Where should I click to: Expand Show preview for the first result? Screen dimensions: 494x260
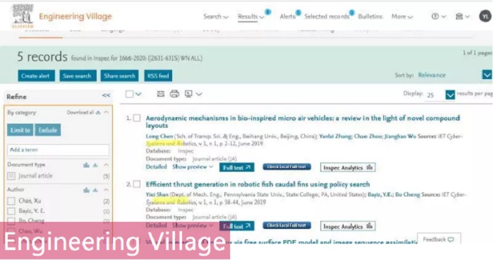click(193, 167)
